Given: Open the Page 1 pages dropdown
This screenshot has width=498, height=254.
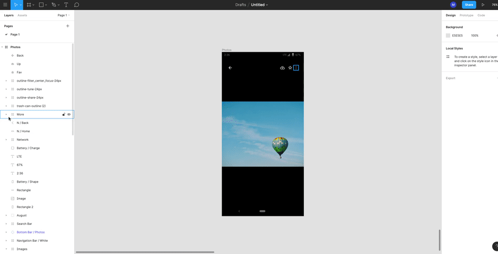Looking at the screenshot, I should [64, 15].
